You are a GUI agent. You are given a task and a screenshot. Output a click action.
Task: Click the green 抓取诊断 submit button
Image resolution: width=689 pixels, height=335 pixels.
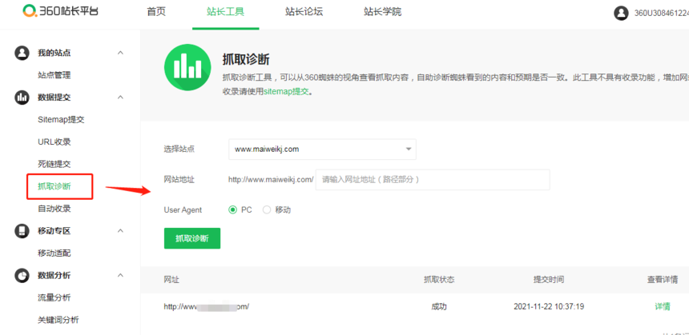[x=192, y=238]
